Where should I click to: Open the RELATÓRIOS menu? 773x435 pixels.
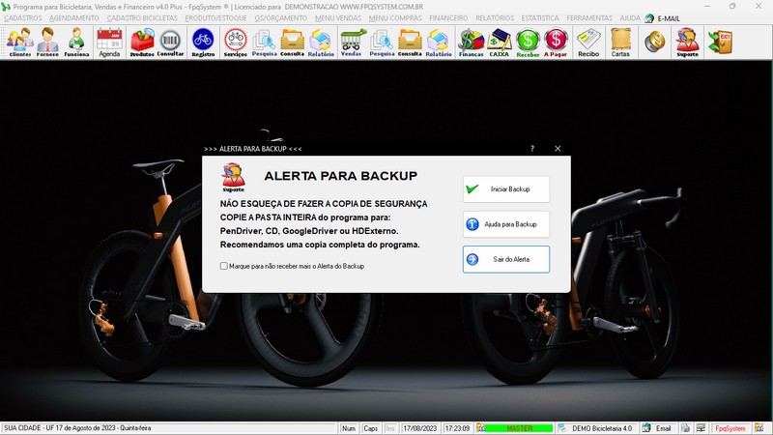495,17
